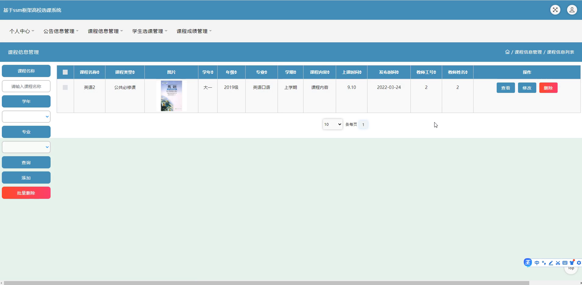Expand the 学生选课管理 menu
This screenshot has width=582, height=285.
click(150, 31)
